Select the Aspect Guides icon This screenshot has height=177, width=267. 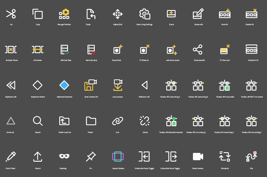(118, 156)
